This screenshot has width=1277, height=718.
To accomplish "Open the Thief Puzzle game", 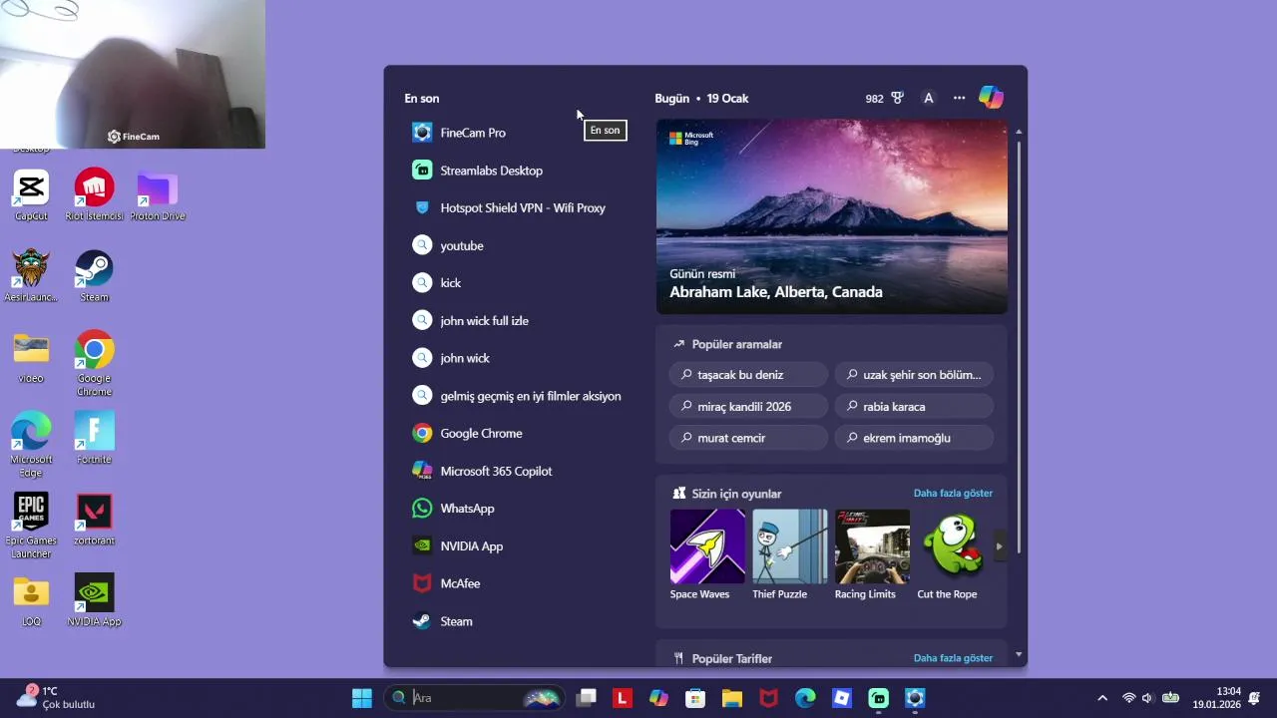I will pyautogui.click(x=789, y=555).
